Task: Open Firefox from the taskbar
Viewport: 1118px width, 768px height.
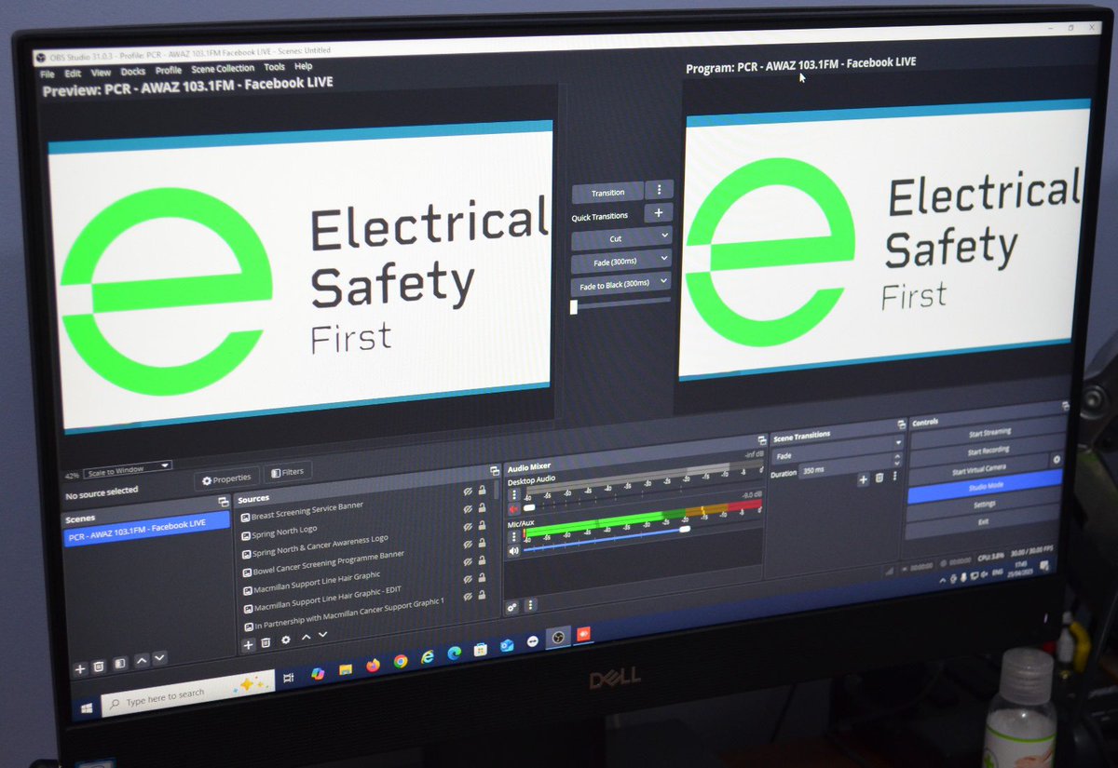Action: pyautogui.click(x=373, y=665)
